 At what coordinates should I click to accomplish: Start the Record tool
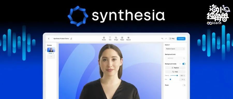128,39
